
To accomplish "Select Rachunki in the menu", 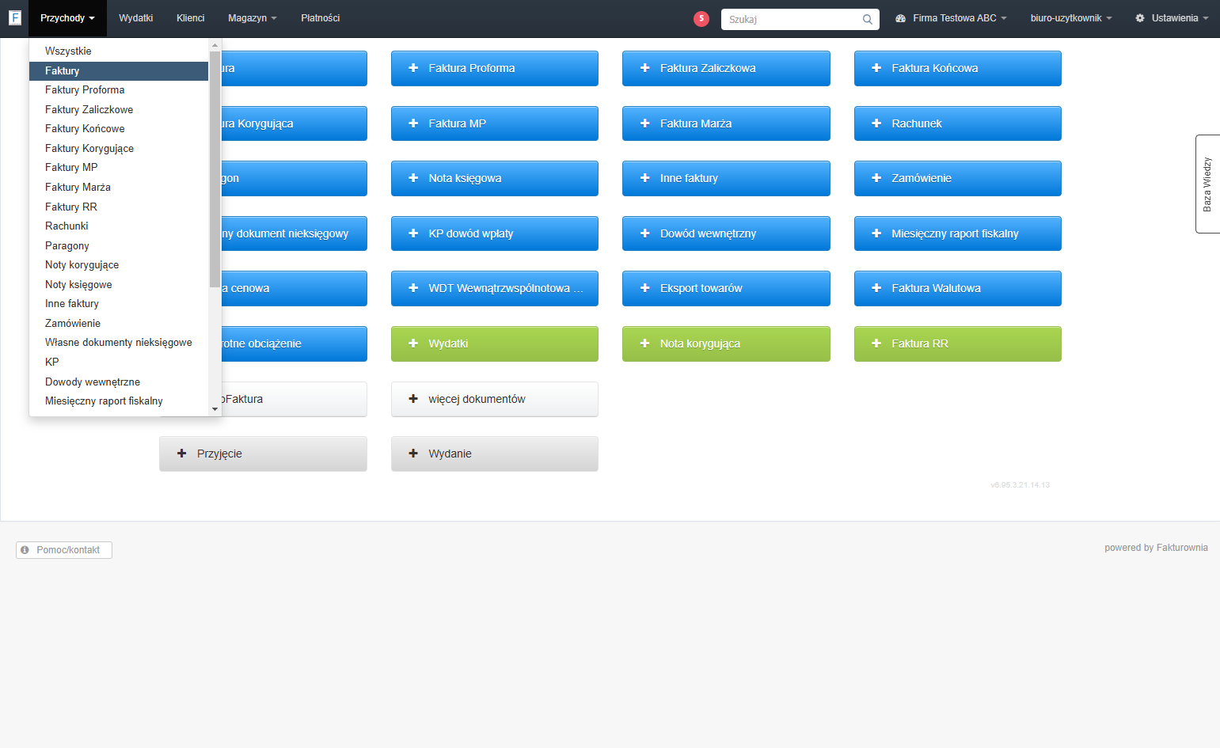I will [x=119, y=226].
